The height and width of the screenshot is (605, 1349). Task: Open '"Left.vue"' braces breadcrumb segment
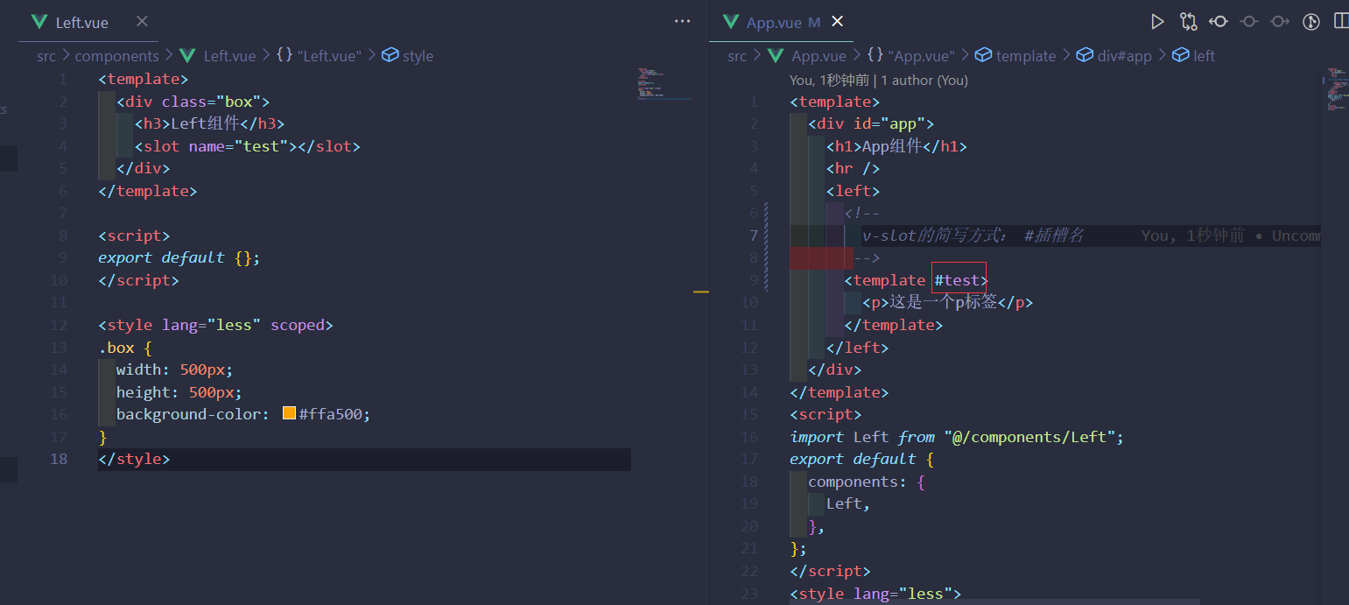pyautogui.click(x=329, y=56)
